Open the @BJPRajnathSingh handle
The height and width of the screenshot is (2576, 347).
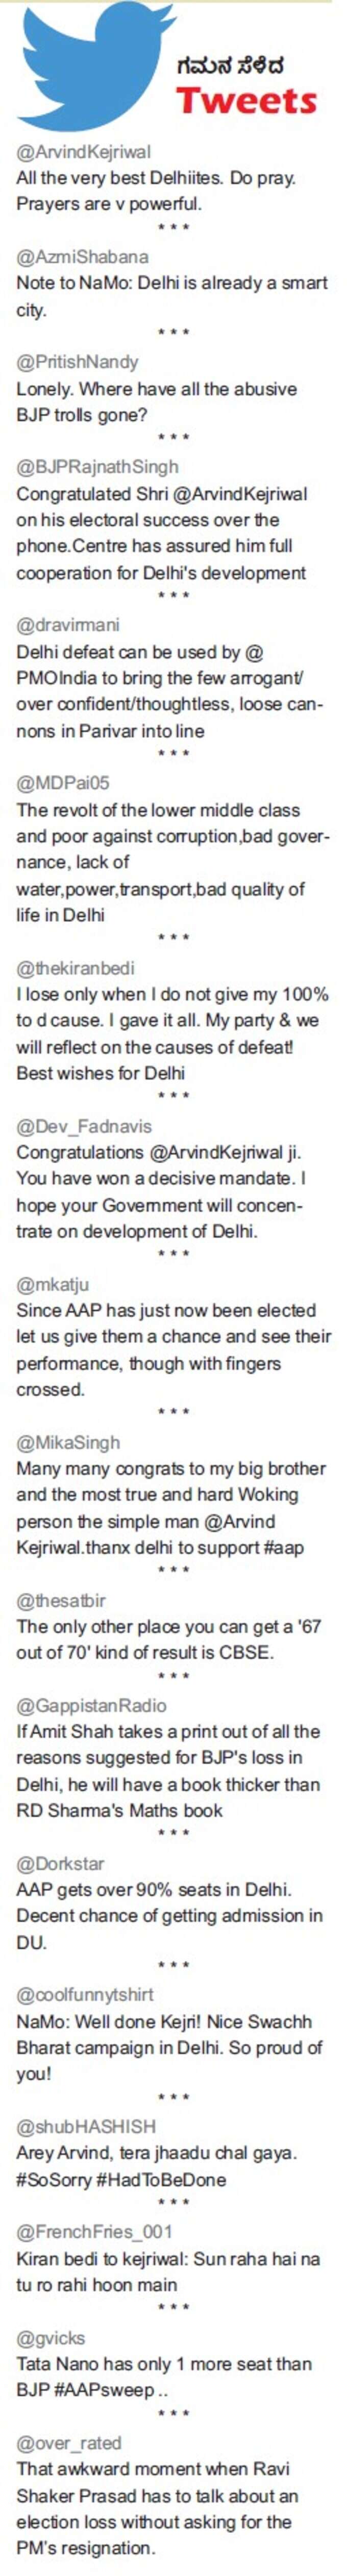pyautogui.click(x=97, y=466)
